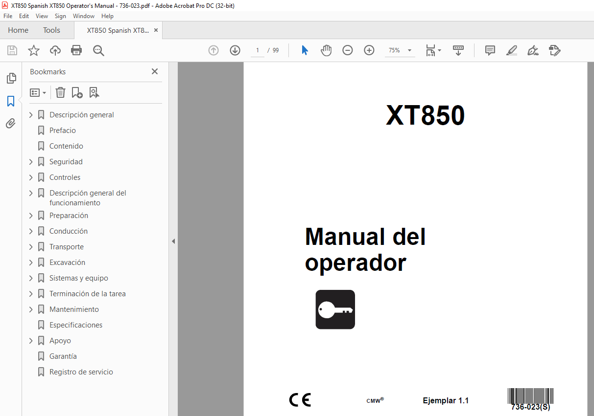The width and height of the screenshot is (594, 416).
Task: Activate the Hand pan tool
Action: [326, 50]
